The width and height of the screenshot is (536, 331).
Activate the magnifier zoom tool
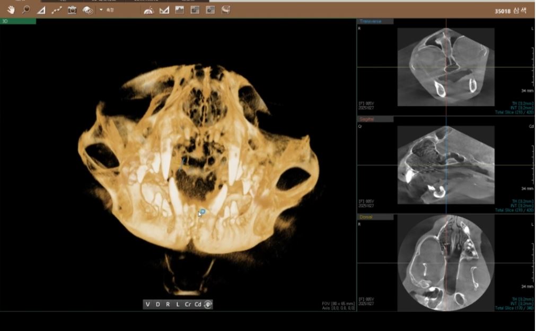25,10
